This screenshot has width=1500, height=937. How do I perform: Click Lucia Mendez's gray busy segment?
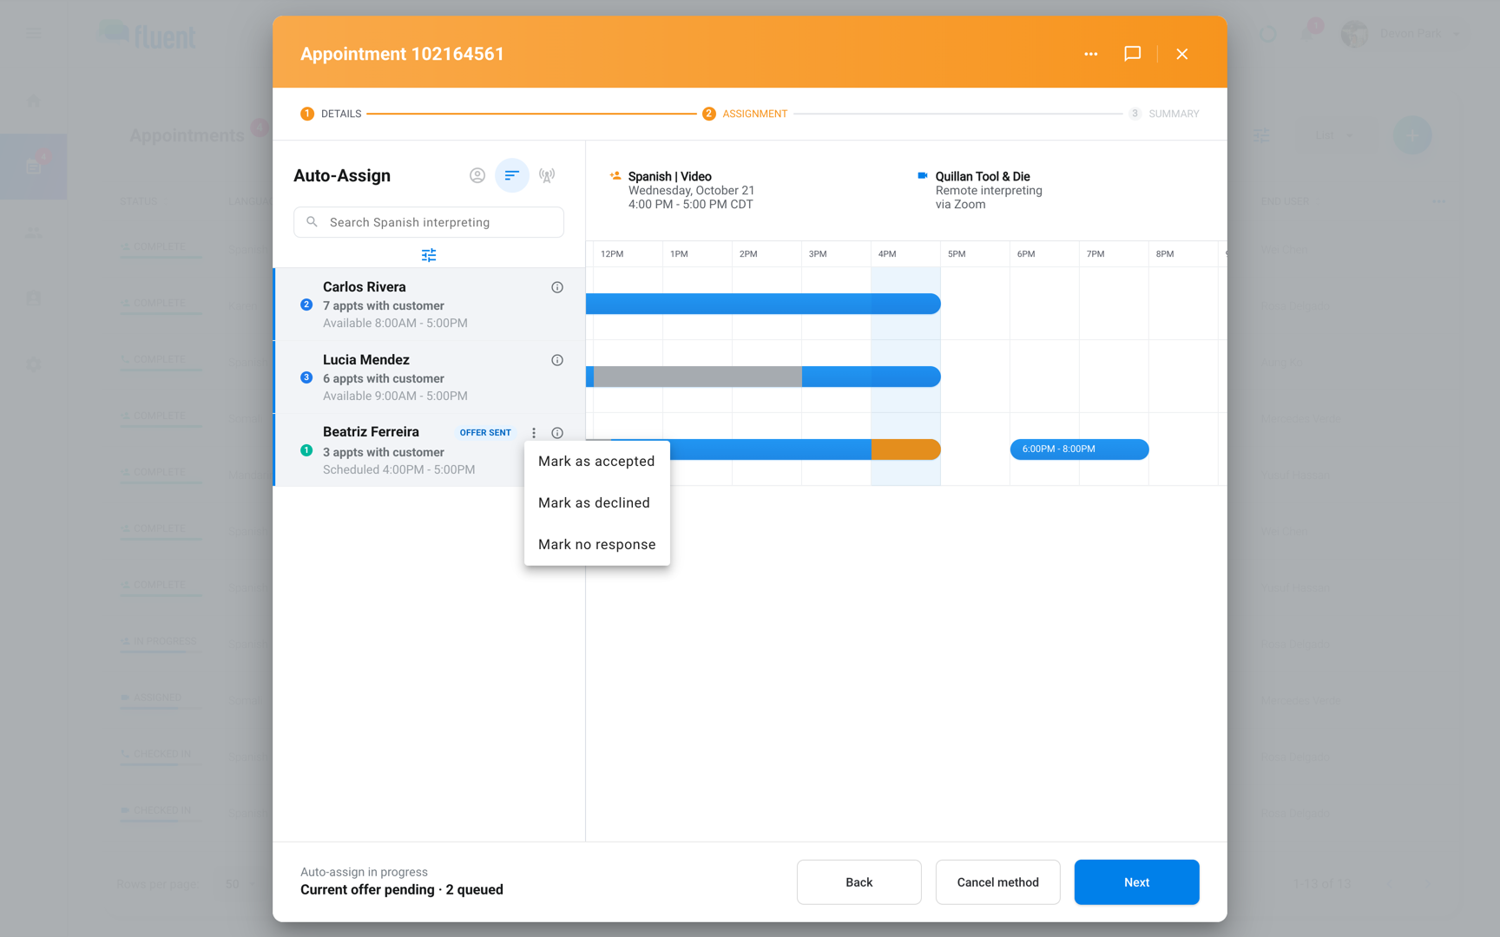point(697,377)
